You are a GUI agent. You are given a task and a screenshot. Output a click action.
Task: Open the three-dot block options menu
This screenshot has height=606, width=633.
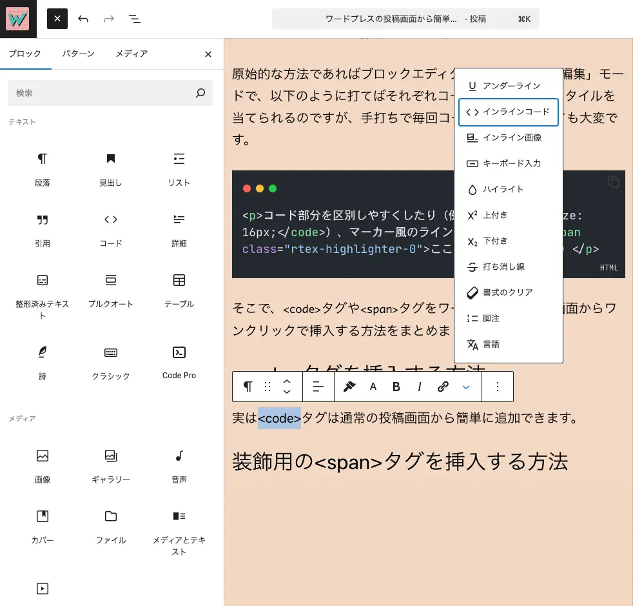tap(497, 386)
